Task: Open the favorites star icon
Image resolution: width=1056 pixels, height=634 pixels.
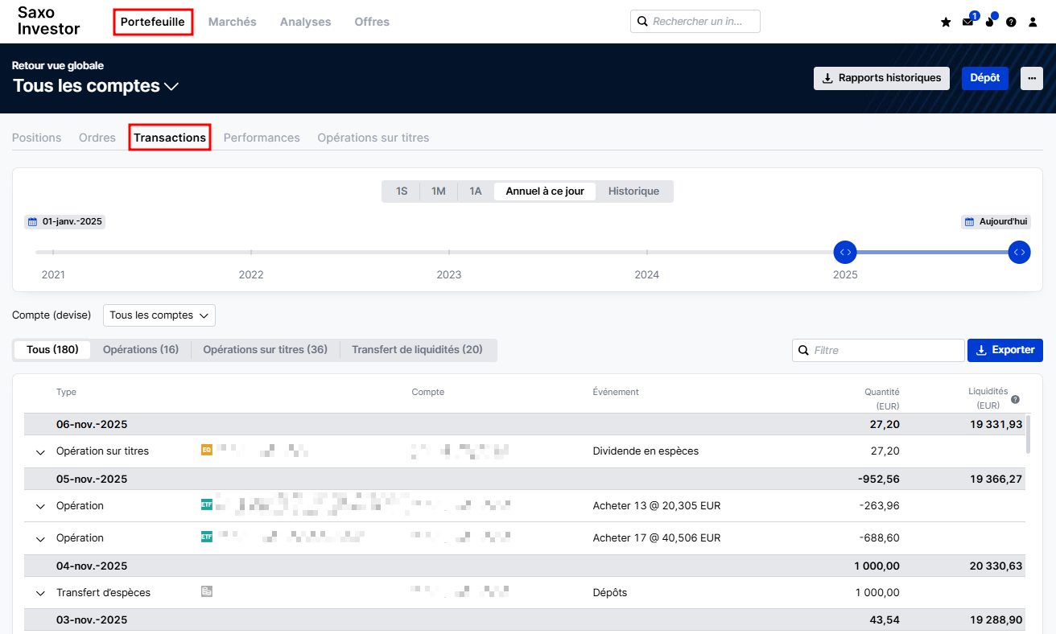Action: pos(946,23)
